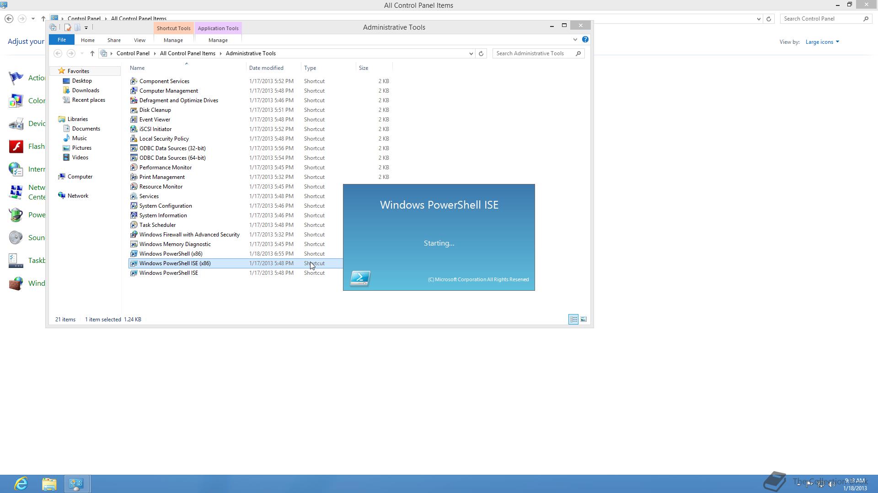Select Pictures library

coord(81,148)
